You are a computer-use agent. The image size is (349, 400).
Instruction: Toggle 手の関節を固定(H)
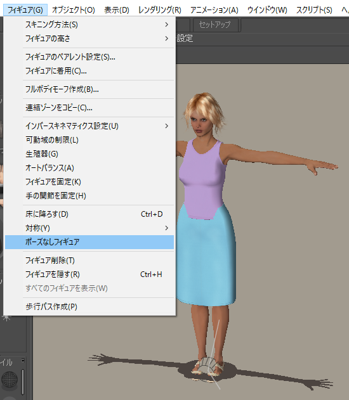[x=89, y=196]
